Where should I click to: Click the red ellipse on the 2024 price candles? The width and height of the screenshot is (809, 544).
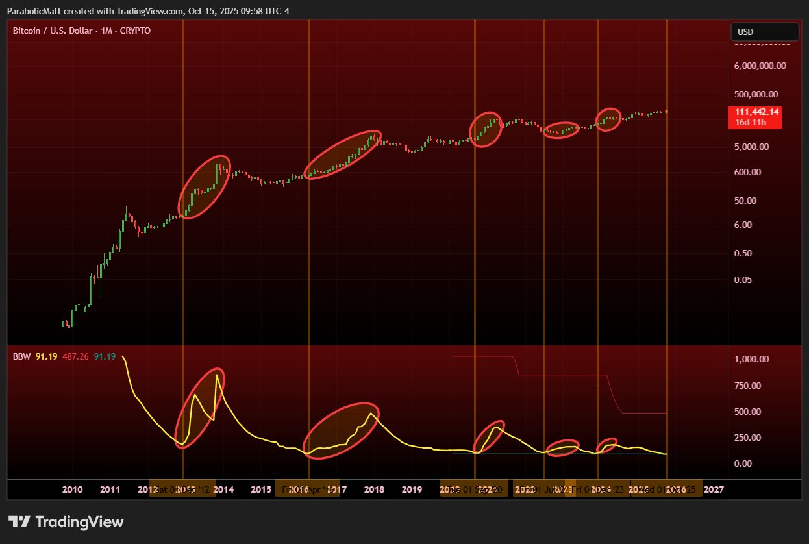point(608,119)
